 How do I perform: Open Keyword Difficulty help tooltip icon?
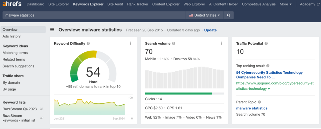[x=88, y=43]
